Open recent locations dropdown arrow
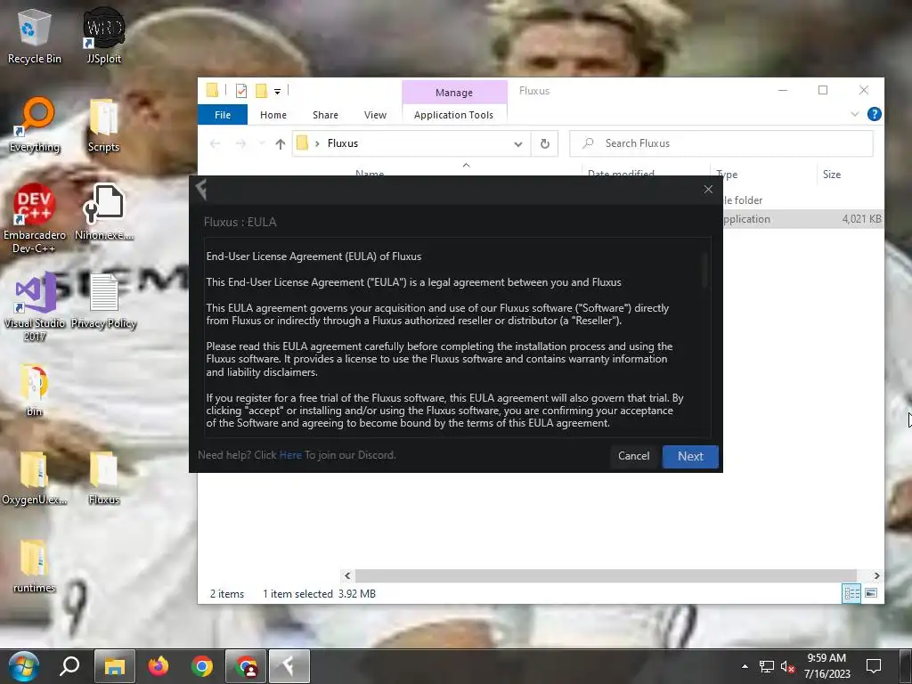This screenshot has width=912, height=684. [x=261, y=143]
